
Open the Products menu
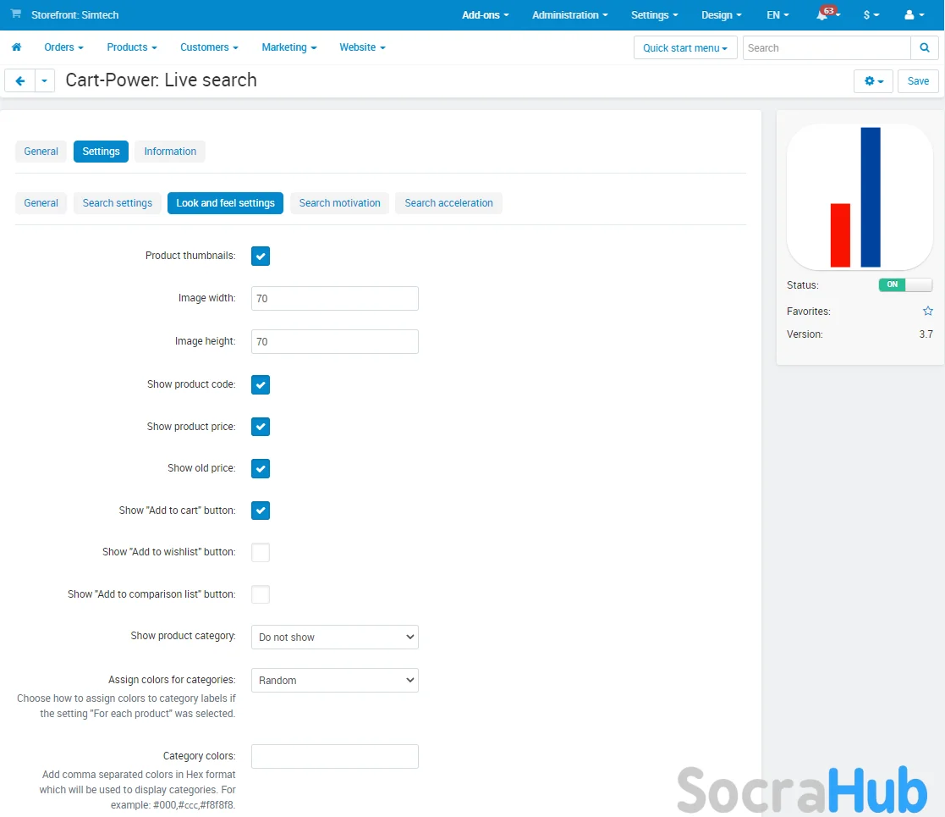[x=131, y=47]
